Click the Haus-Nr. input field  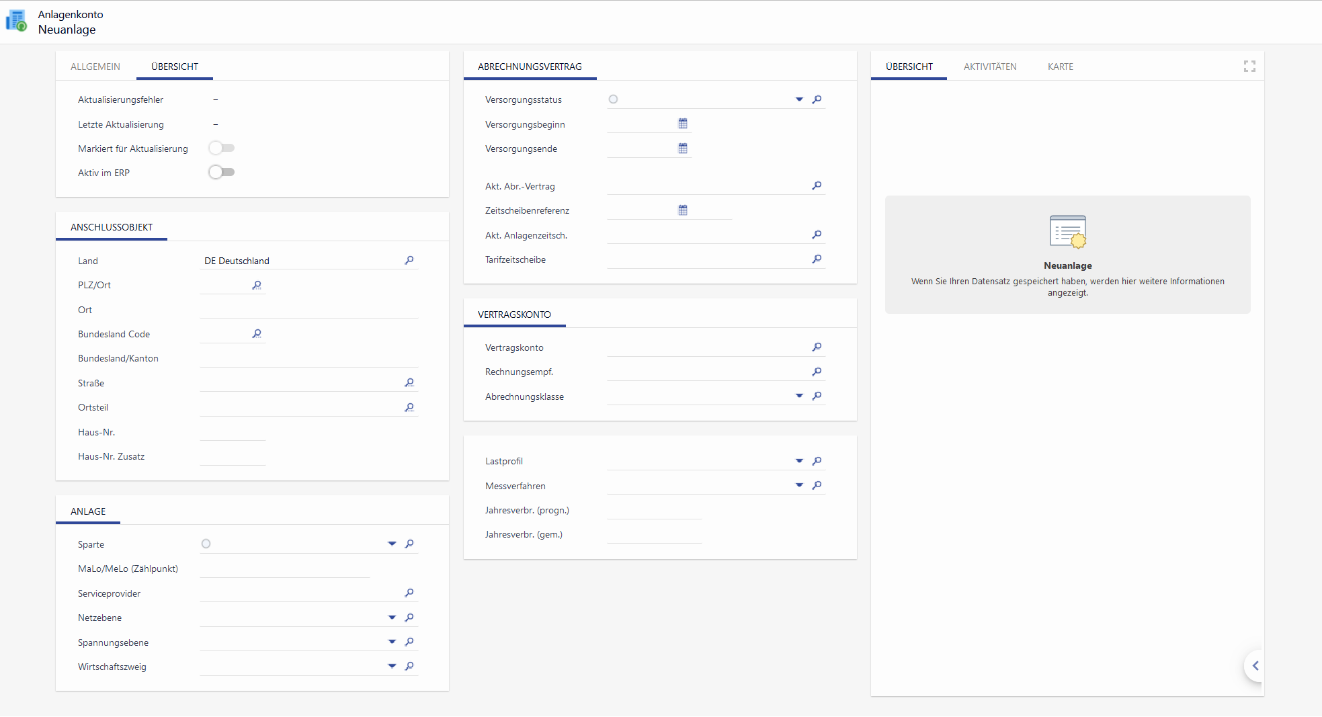233,432
